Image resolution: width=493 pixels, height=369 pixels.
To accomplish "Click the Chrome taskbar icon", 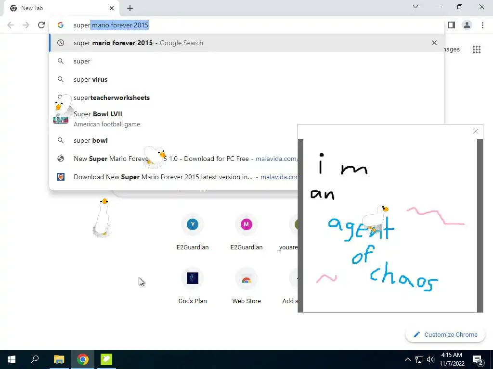I will (x=83, y=359).
